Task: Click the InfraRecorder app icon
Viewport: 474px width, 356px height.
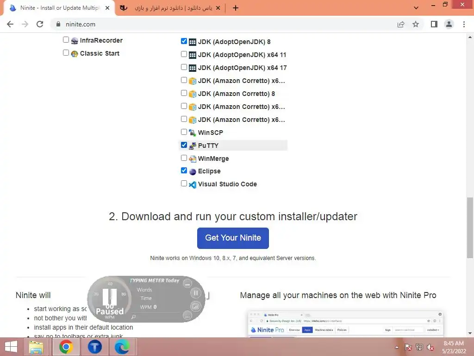Action: pos(75,41)
